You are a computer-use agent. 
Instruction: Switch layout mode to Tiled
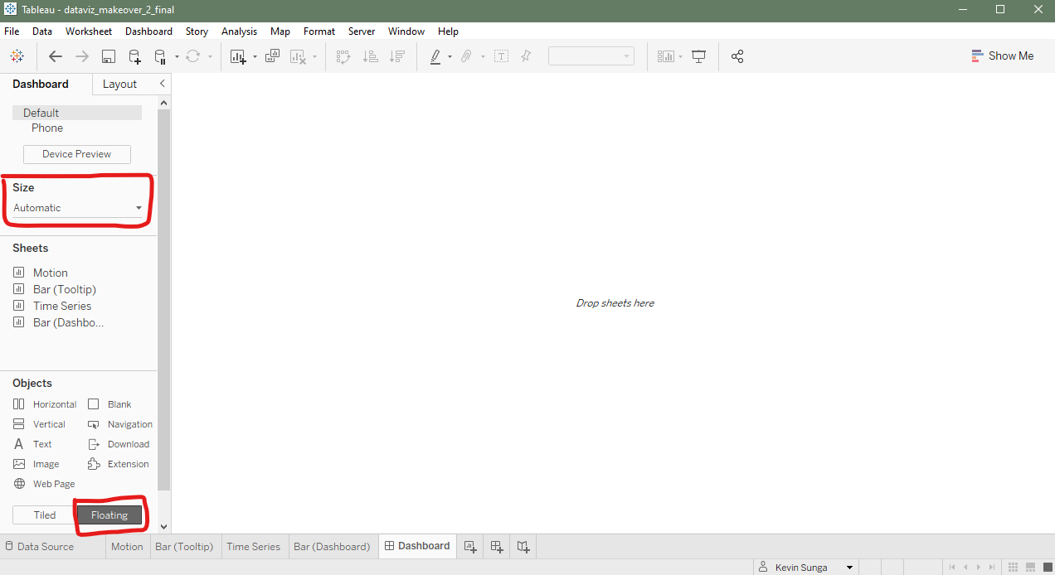[x=45, y=515]
